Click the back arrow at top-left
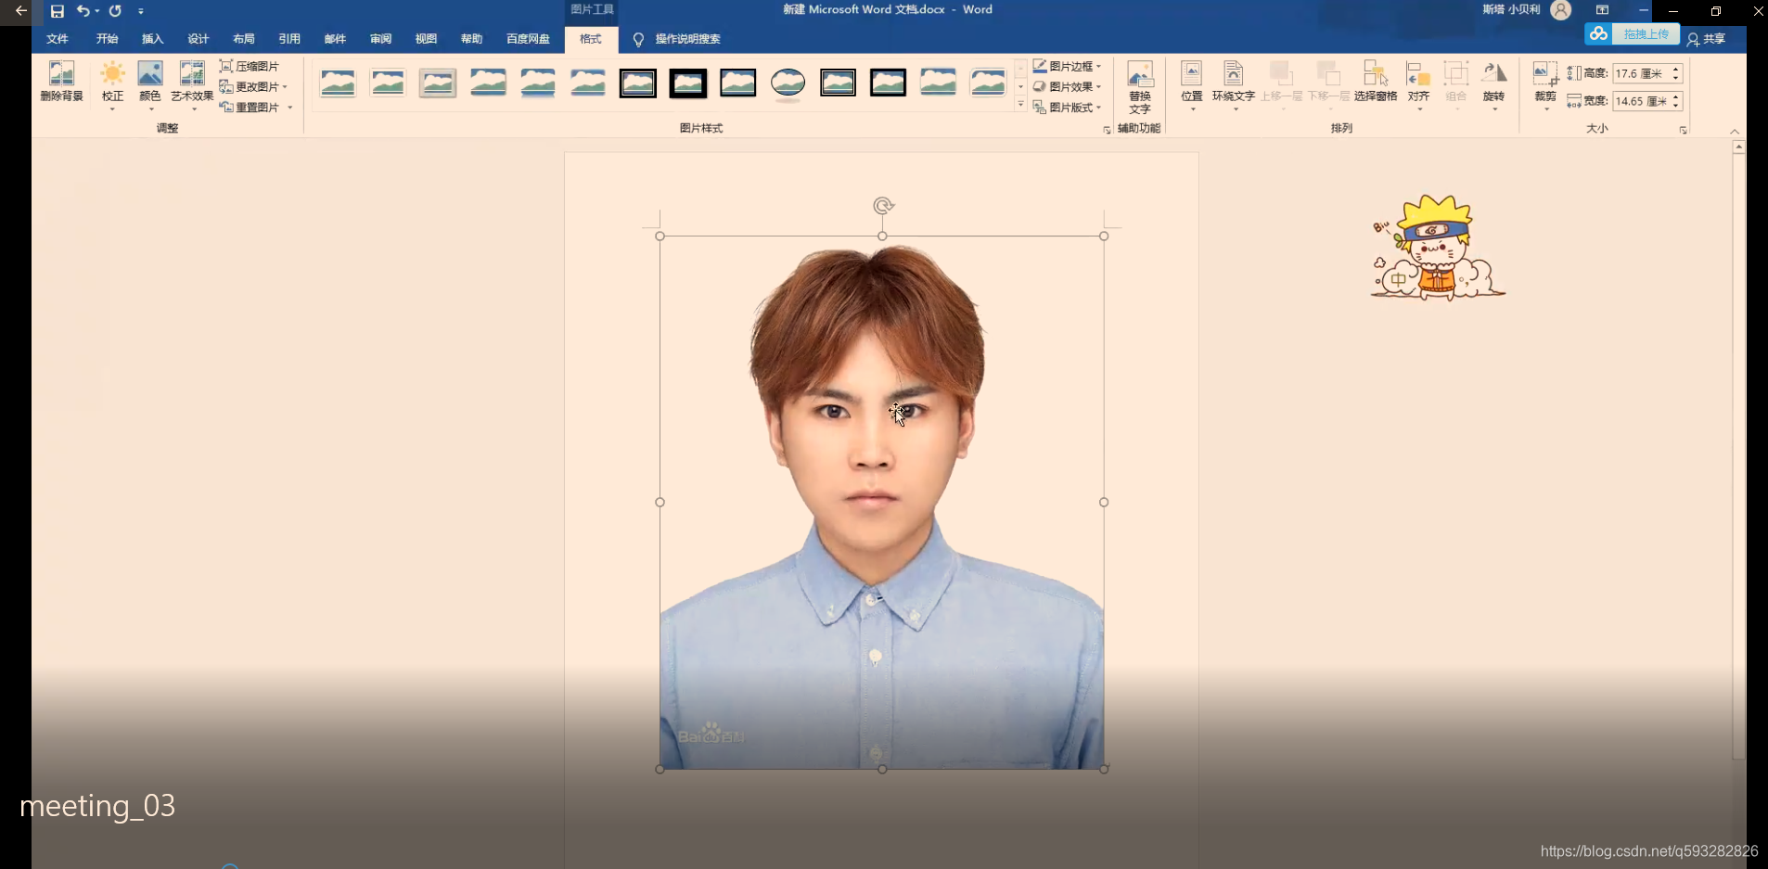 click(x=20, y=11)
